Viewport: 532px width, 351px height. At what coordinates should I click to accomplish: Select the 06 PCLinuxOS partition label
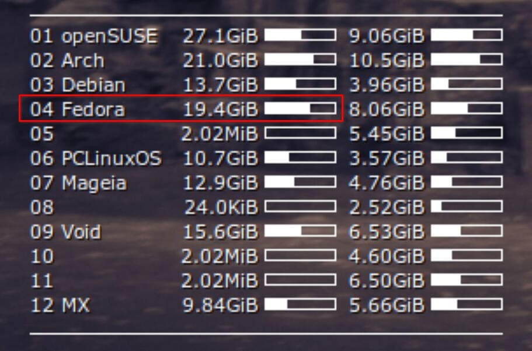[96, 158]
